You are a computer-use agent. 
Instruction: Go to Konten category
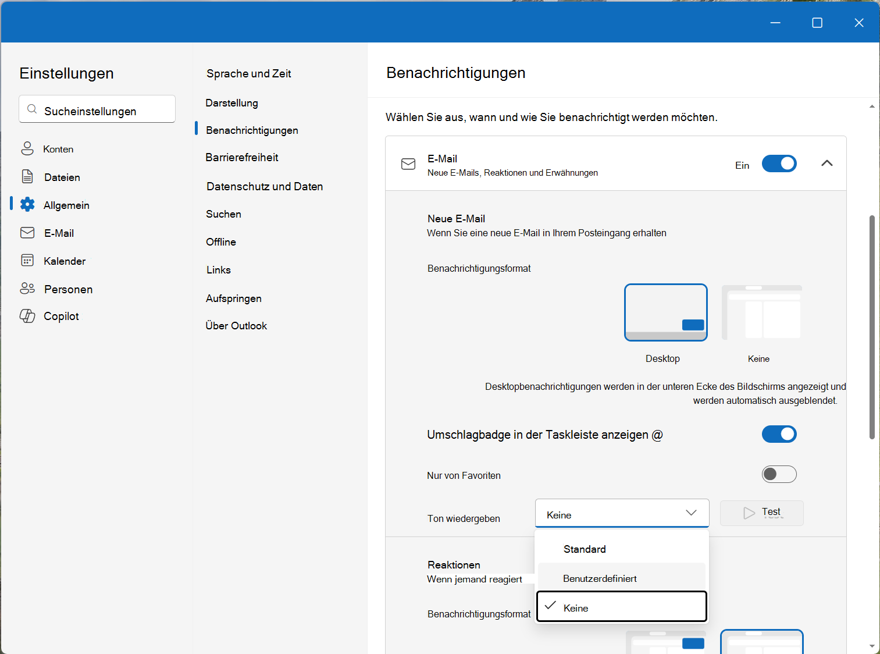click(58, 149)
